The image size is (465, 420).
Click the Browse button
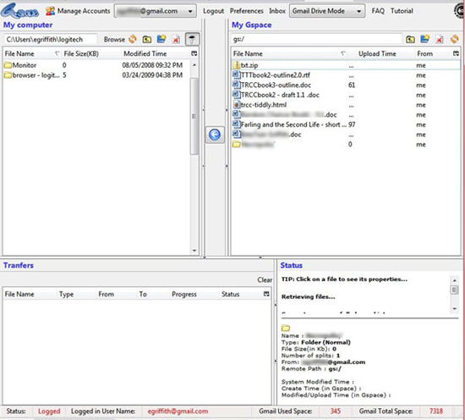tap(114, 40)
